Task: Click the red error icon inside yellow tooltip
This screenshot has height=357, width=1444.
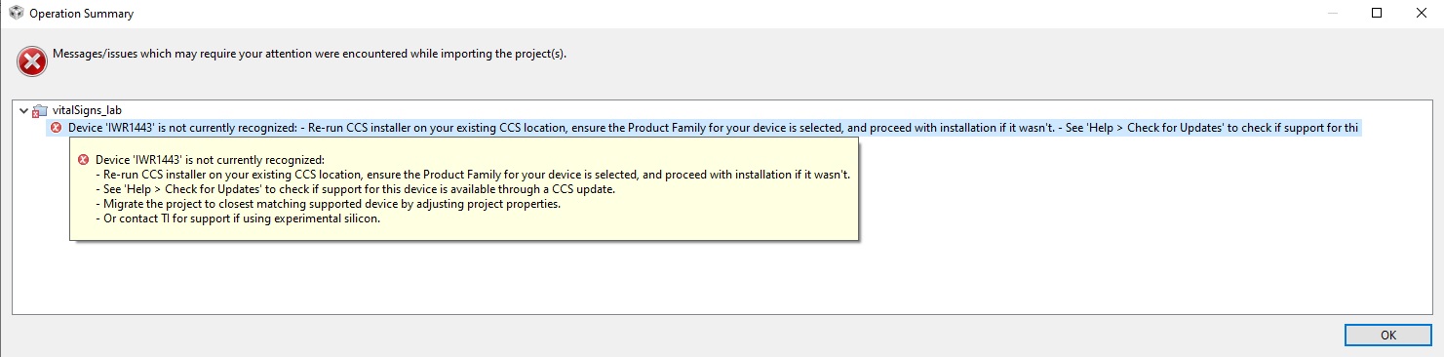Action: pos(83,159)
